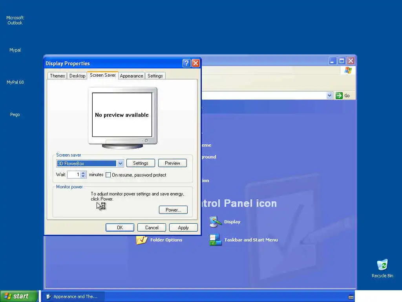
Task: Click the Wait minutes input field
Action: coord(74,175)
